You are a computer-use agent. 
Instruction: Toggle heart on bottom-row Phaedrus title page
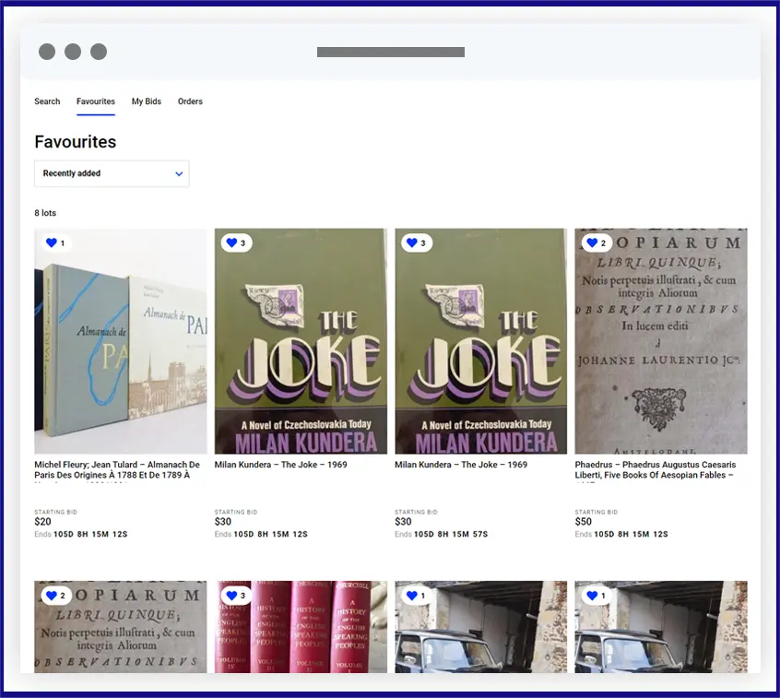52,595
